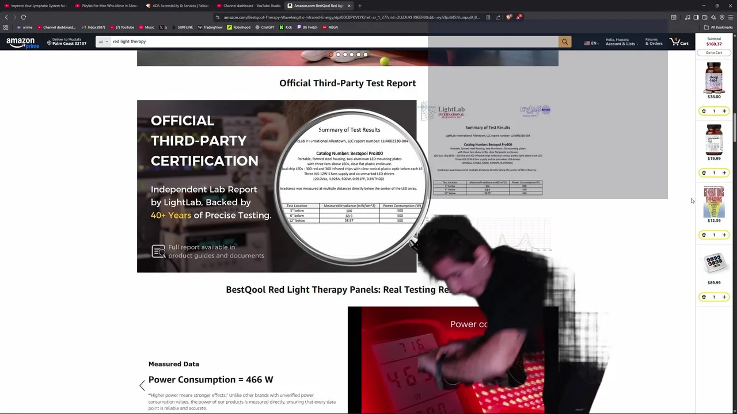
Task: Open the SURFLINE bookmark
Action: coord(182,27)
